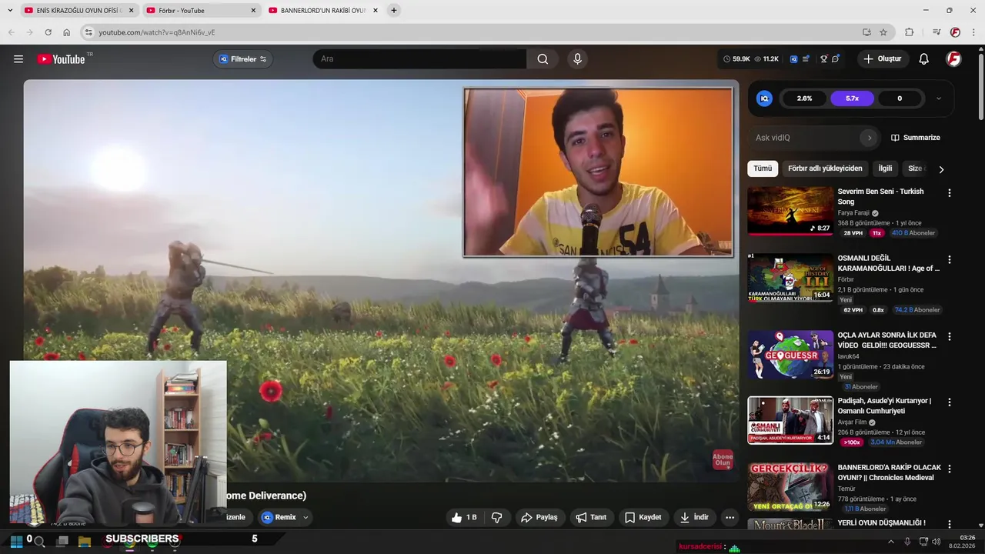Viewport: 985px width, 554px height.
Task: Open Chrome three-dot menu
Action: pos(974,32)
